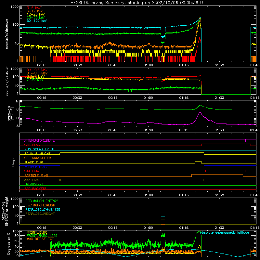Click the FRONT_RATIO legend label
The width and height of the screenshot is (260, 260).
click(x=37, y=232)
